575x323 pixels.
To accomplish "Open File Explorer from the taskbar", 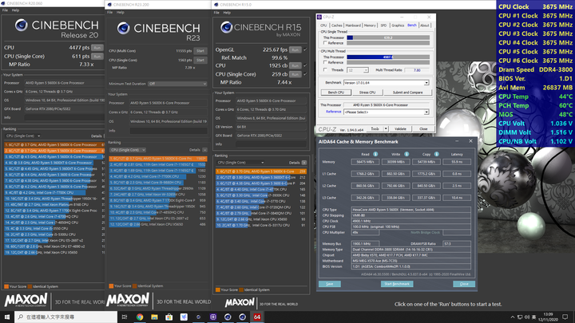I will point(154,317).
